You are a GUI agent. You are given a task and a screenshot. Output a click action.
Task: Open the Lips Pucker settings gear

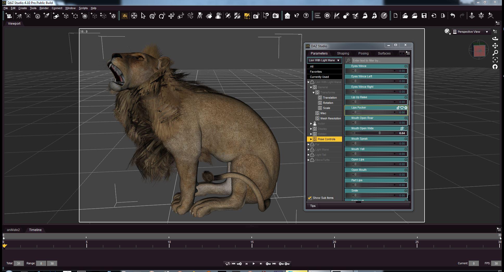pos(406,108)
